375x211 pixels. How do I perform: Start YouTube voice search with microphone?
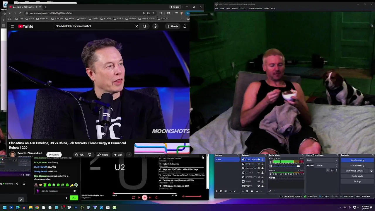[x=155, y=26]
